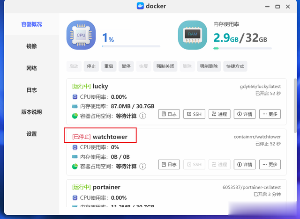Click watchtower CPU usage chip icon
The width and height of the screenshot is (300, 219).
[x=75, y=147]
